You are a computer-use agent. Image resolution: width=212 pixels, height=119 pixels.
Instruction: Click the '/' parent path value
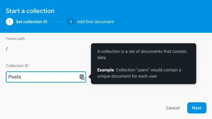click(7, 49)
